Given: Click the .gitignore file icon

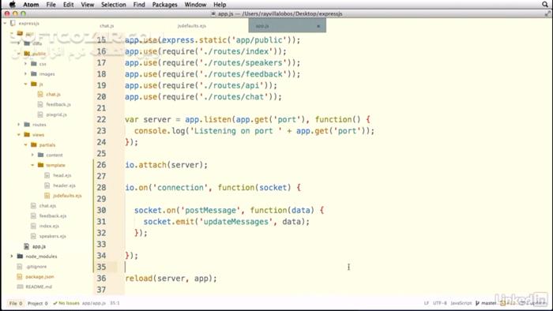Looking at the screenshot, I should click(20, 267).
